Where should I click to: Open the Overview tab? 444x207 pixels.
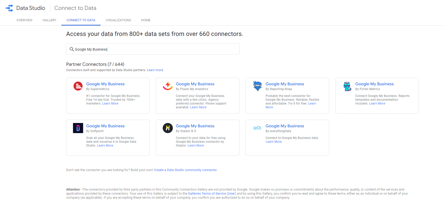click(24, 20)
